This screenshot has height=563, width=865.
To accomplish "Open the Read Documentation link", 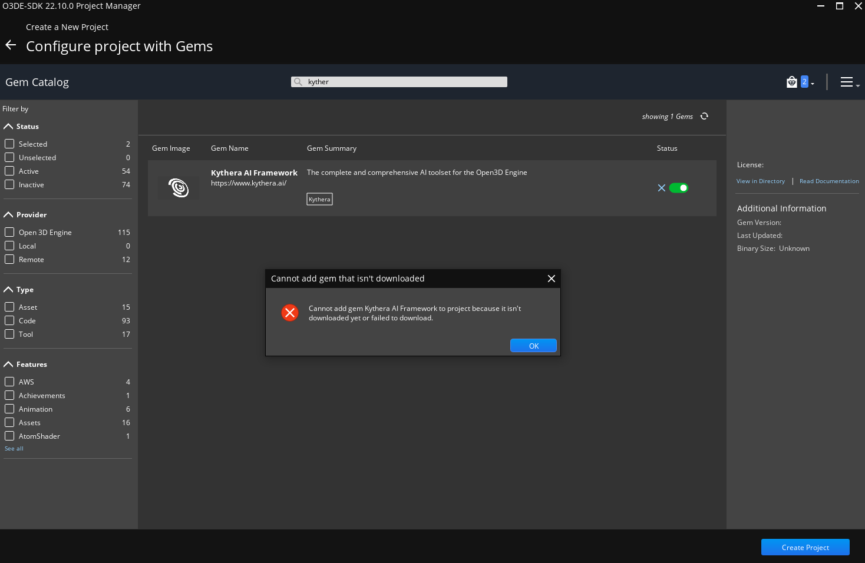I will (828, 181).
